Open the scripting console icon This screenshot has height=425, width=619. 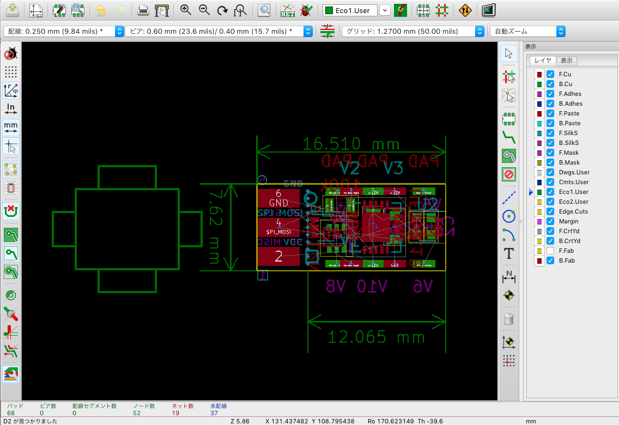(488, 10)
